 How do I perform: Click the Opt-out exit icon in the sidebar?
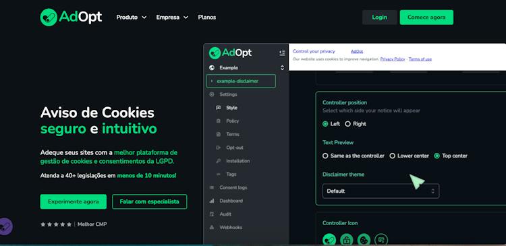tap(219, 148)
